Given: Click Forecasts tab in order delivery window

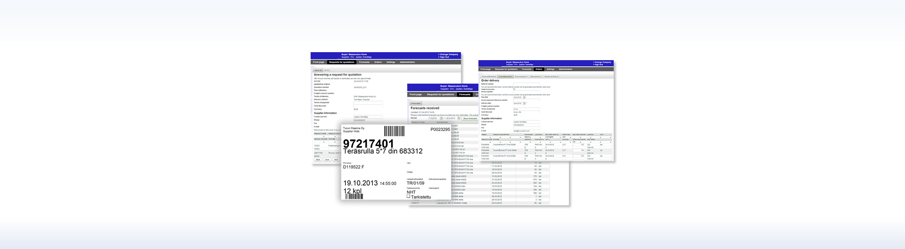Looking at the screenshot, I should (527, 69).
